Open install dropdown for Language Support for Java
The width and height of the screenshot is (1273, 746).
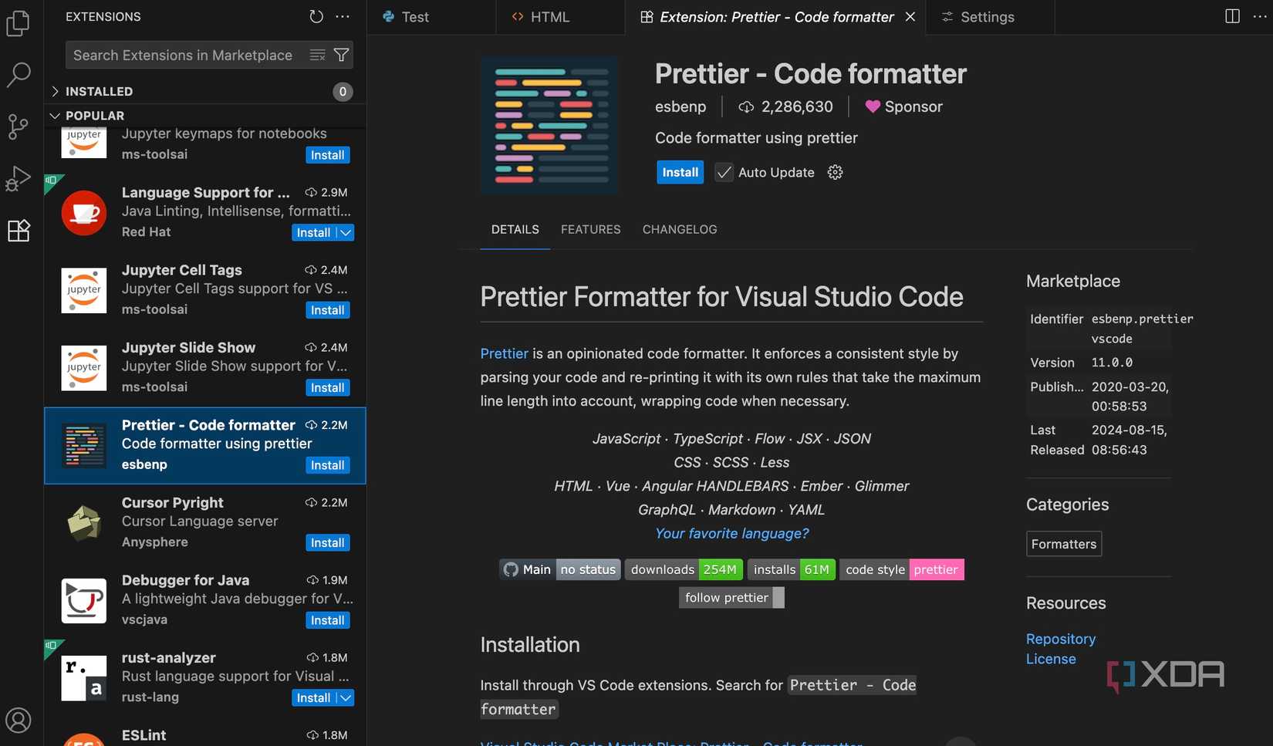coord(346,233)
